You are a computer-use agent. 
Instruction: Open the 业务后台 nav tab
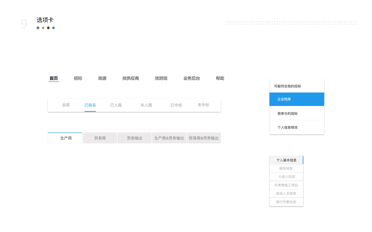(191, 78)
